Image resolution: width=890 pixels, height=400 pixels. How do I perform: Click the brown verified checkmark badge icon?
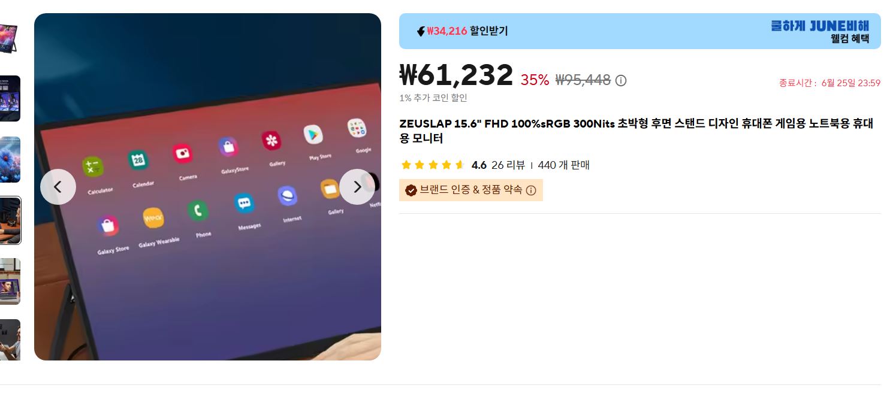pos(411,190)
